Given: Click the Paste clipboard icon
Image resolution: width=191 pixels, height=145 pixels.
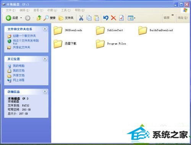Looking at the screenshot, I should pyautogui.click(x=96, y=18).
